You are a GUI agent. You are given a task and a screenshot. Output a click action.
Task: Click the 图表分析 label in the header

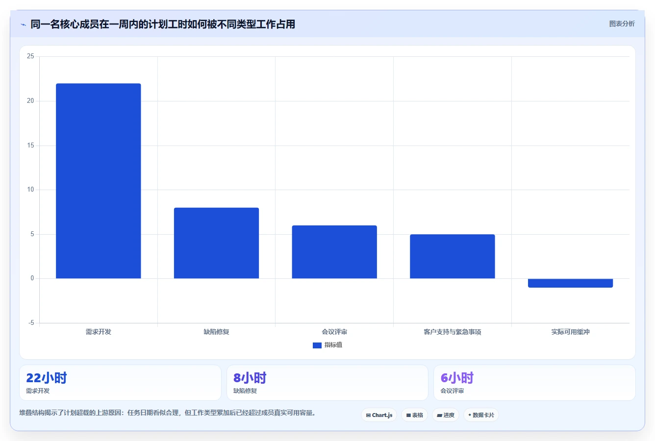[x=622, y=24]
